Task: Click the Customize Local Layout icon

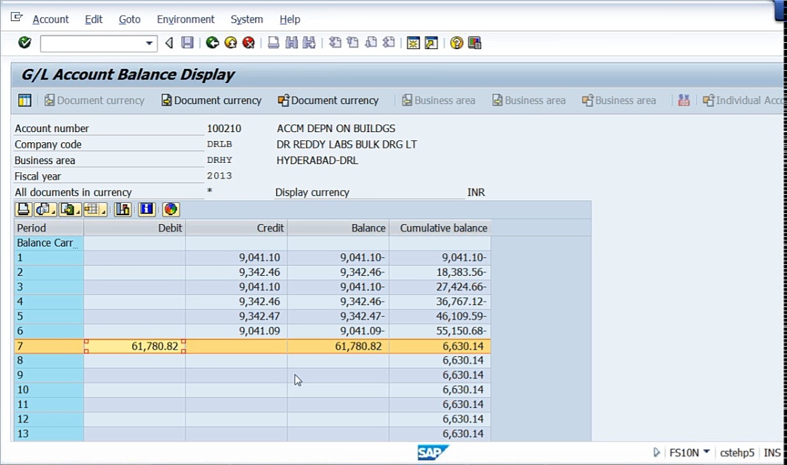Action: [x=474, y=43]
